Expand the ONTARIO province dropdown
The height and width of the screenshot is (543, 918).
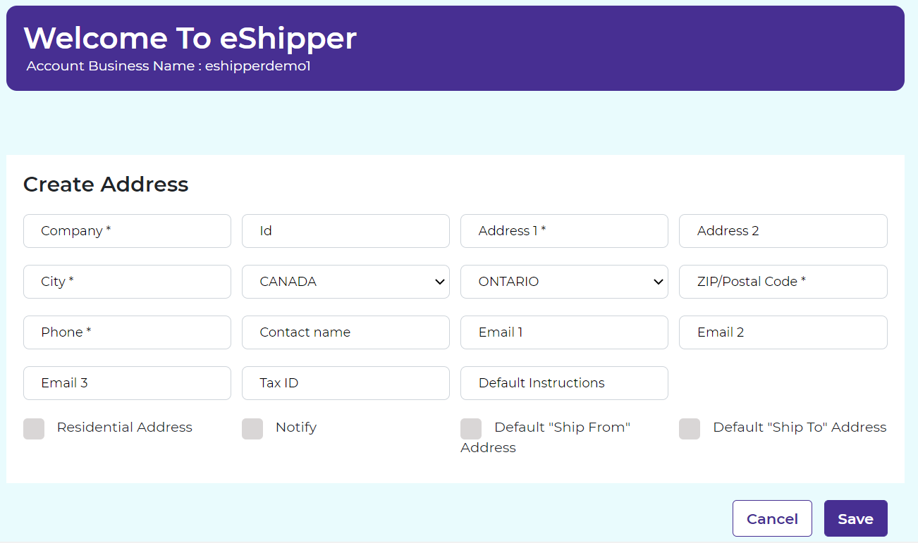[x=564, y=282]
